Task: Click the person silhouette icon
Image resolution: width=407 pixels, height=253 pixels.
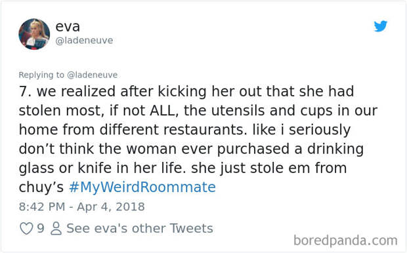Action: [x=56, y=228]
